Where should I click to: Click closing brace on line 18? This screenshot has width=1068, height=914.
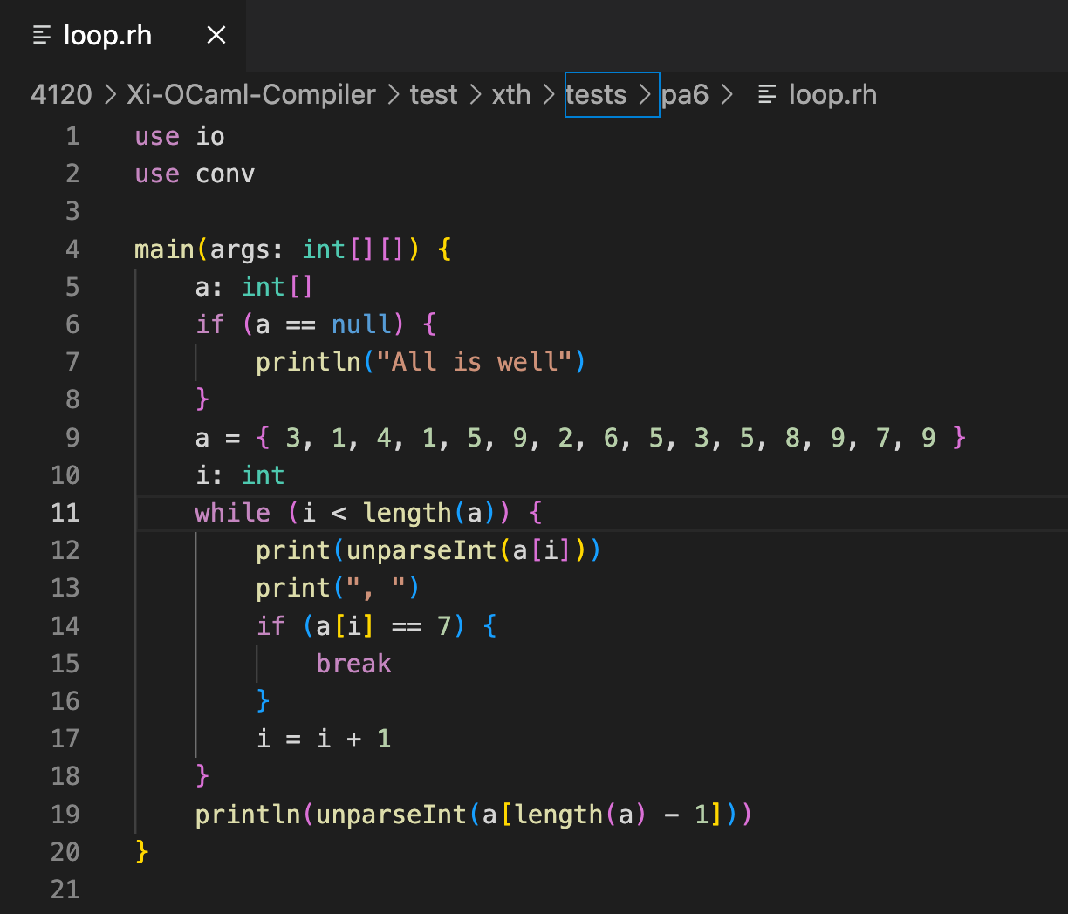(x=202, y=776)
